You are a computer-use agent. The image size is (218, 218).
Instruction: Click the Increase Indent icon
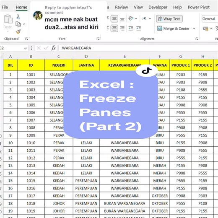tap(139, 29)
